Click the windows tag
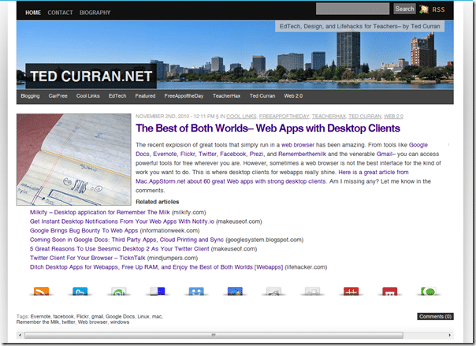Viewport: 476px width, 346px height. [120, 322]
